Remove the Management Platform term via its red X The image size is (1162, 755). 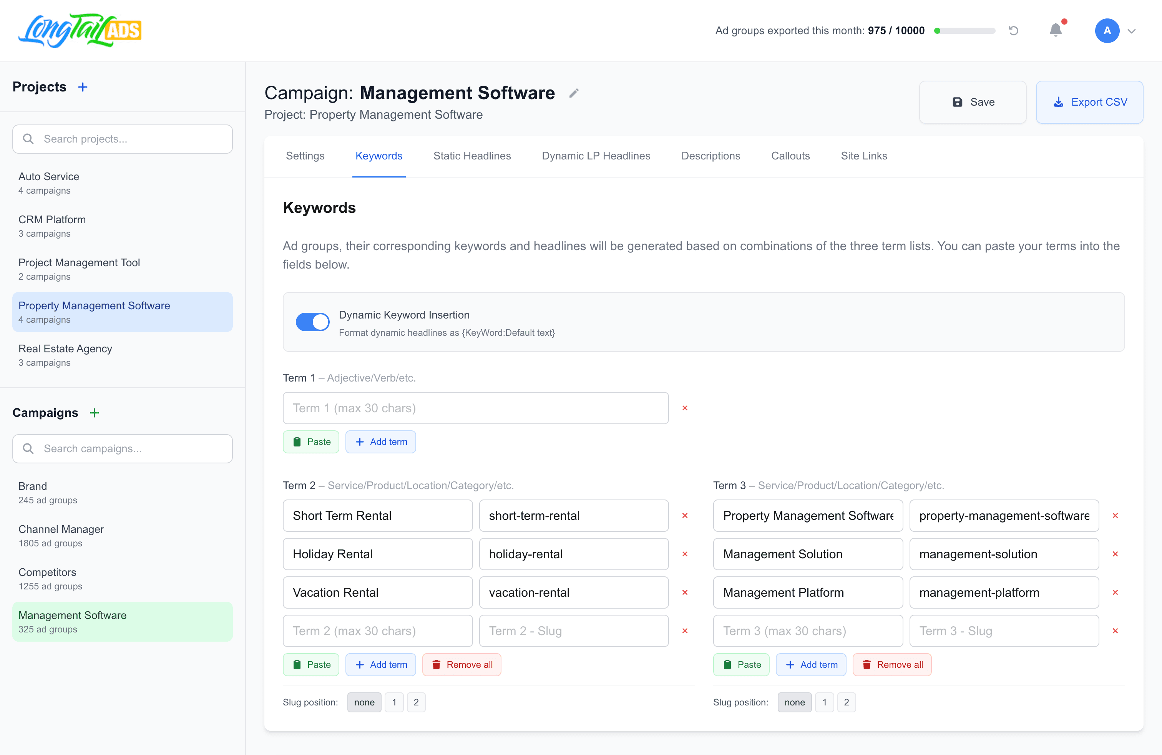1116,592
